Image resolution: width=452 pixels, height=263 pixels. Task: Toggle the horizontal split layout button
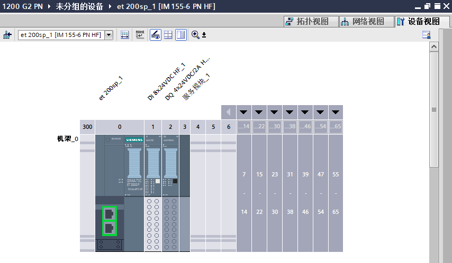168,35
